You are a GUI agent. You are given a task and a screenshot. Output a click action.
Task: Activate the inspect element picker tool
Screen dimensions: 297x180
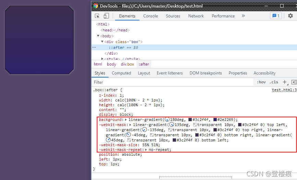click(97, 16)
